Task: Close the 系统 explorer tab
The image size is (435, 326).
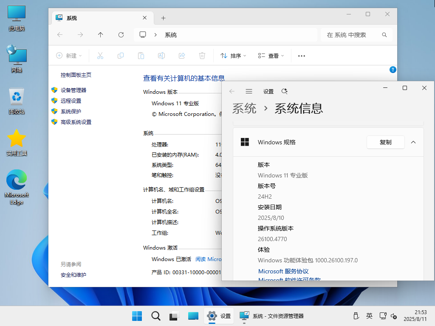Action: click(x=144, y=18)
